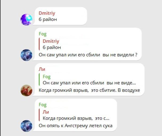Screen dimensions: 162x136
Task: Click Fog's avatar beside the question message
Action: tap(26, 55)
